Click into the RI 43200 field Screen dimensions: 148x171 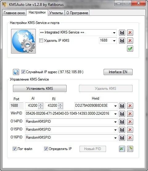[x=51, y=106]
